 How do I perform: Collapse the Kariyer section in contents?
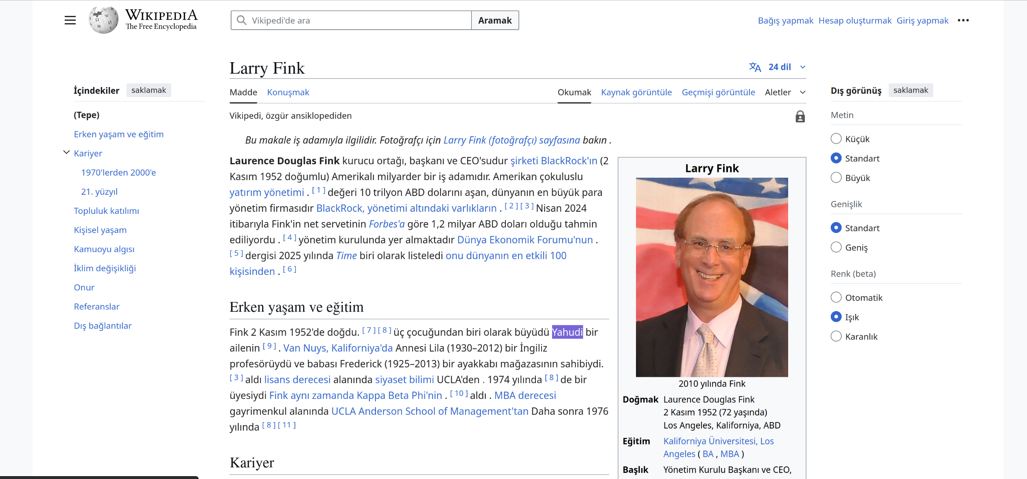66,152
